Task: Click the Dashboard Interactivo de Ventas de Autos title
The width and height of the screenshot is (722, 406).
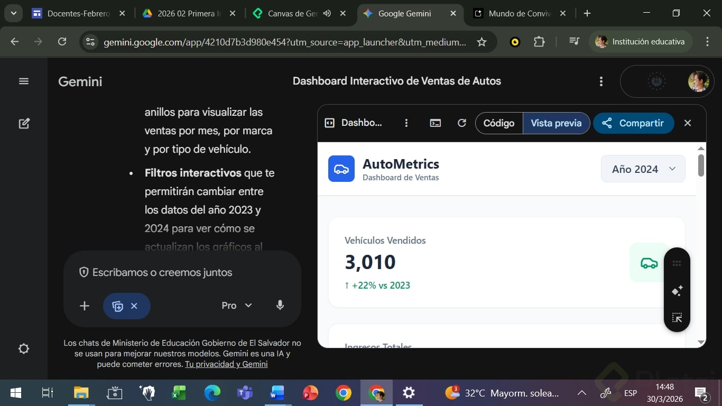Action: click(397, 81)
